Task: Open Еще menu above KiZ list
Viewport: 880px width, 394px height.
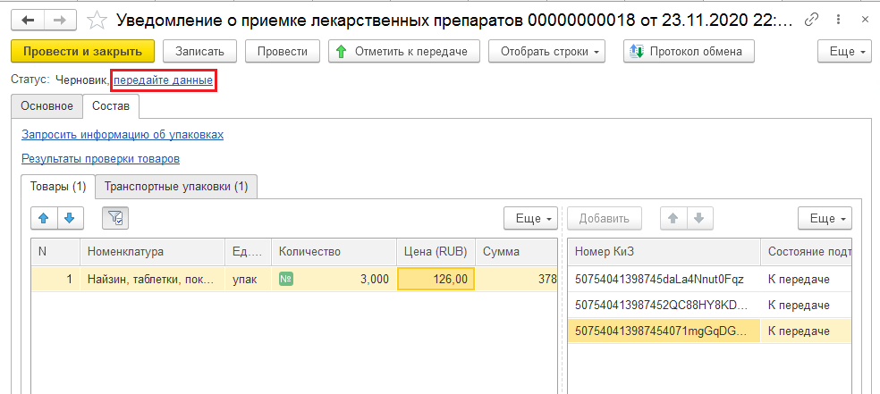Action: pos(825,219)
